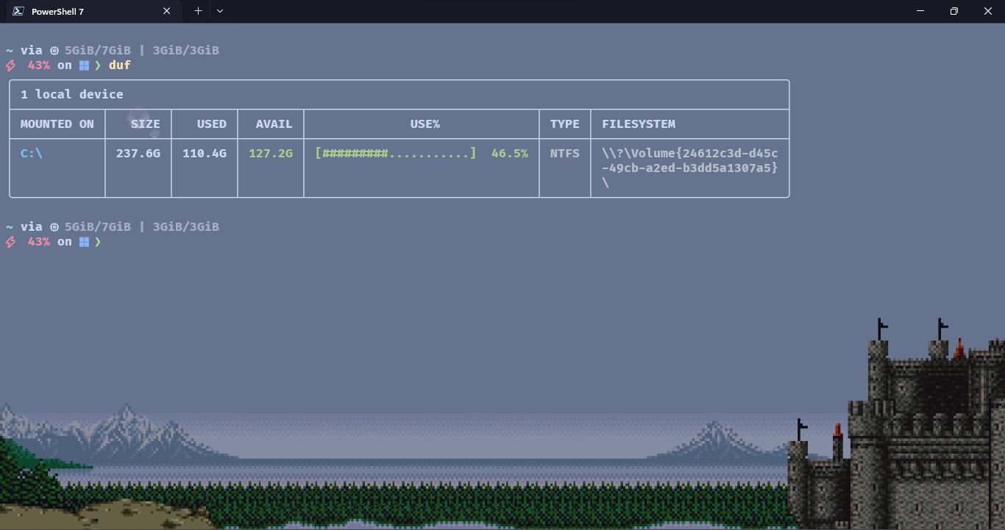Click the '43%' battery text before duf

tap(38, 65)
